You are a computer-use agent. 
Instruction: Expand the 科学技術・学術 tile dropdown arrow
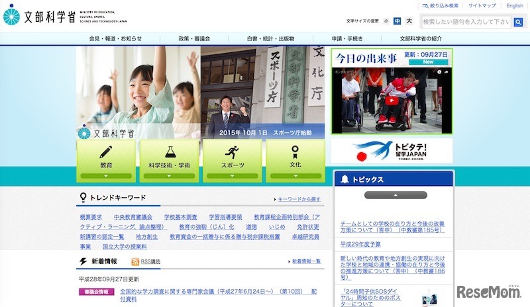[169, 176]
